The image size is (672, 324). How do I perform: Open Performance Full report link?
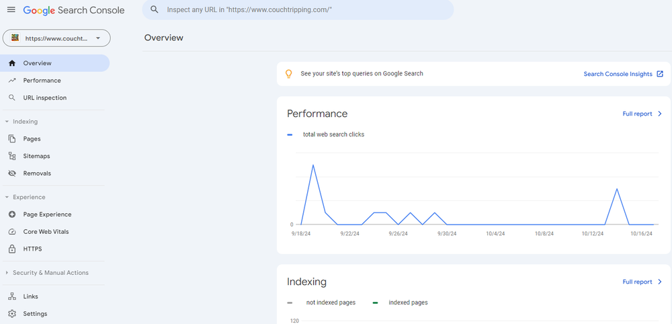(x=642, y=114)
